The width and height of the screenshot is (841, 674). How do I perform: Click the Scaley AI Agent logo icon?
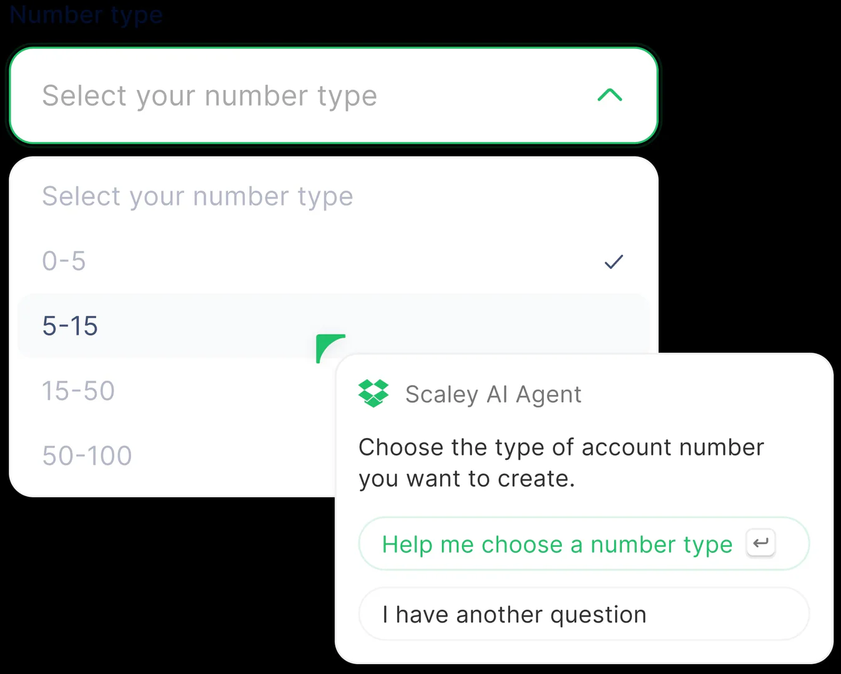pyautogui.click(x=373, y=393)
